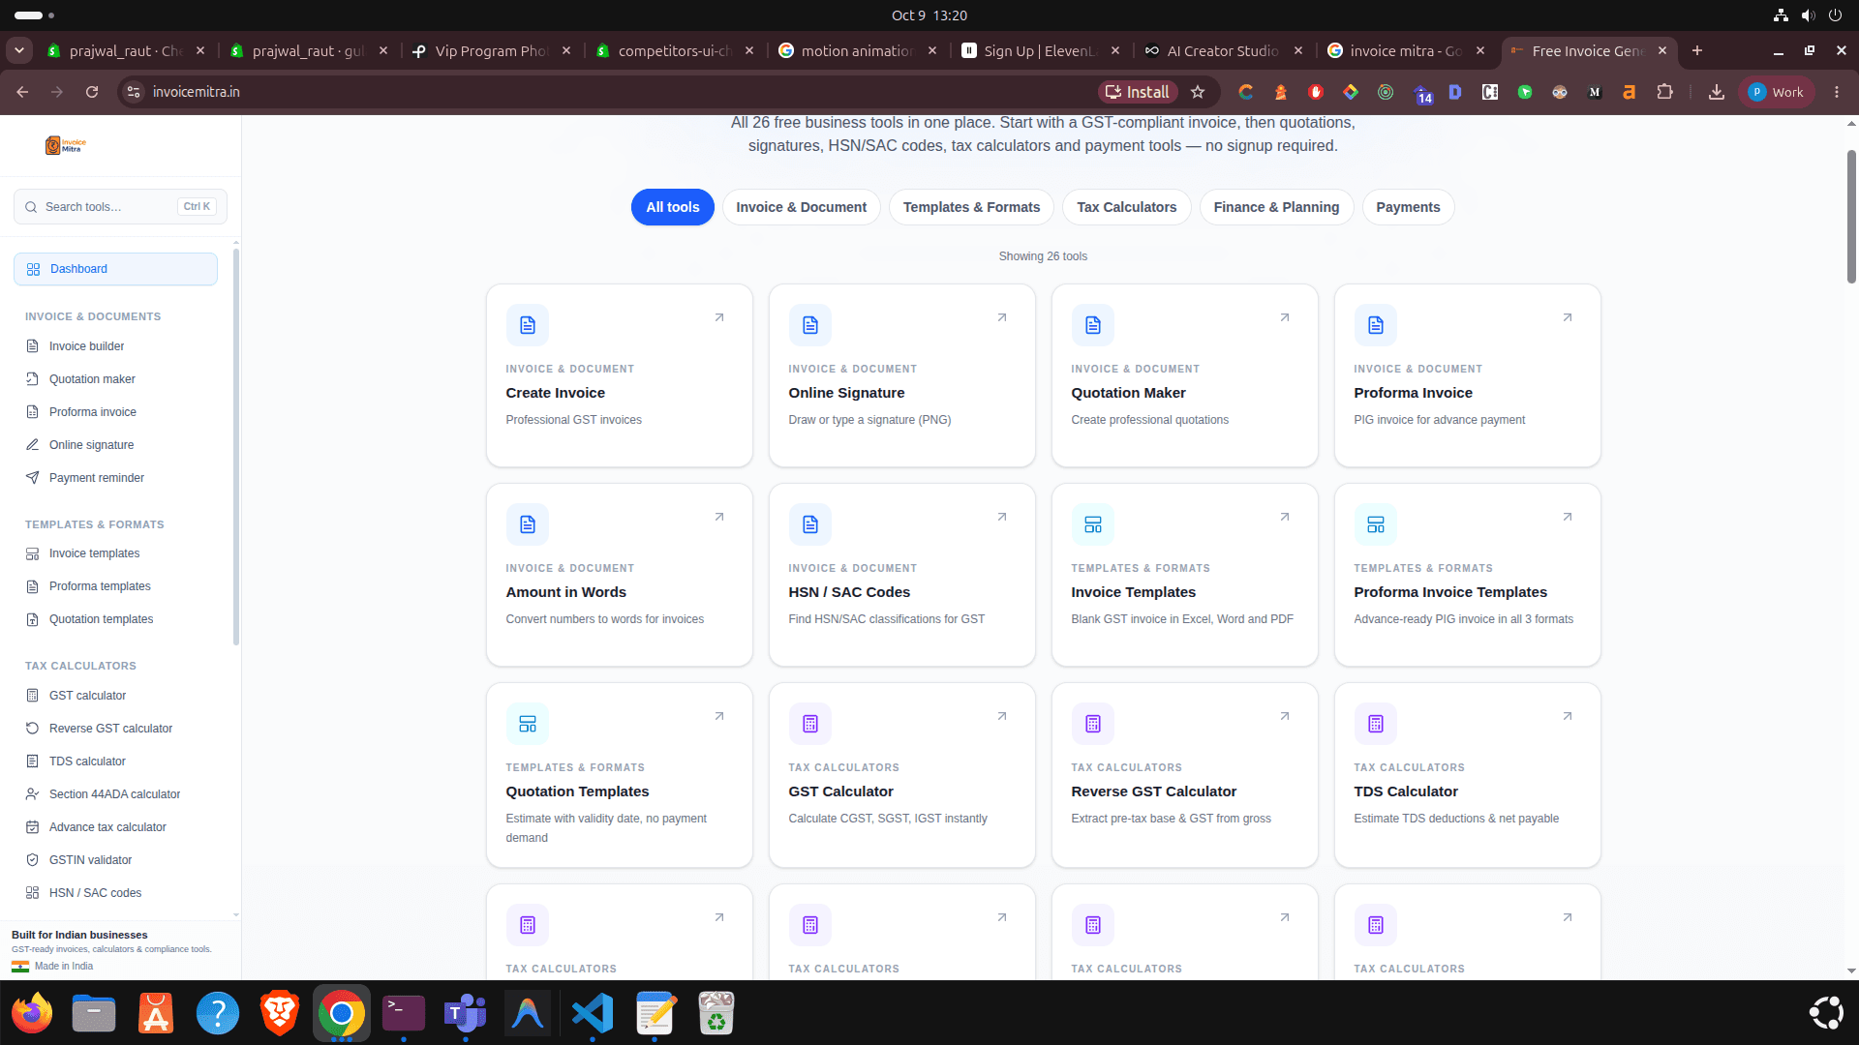The height and width of the screenshot is (1045, 1859).
Task: Select the All tools filter
Action: tap(673, 207)
